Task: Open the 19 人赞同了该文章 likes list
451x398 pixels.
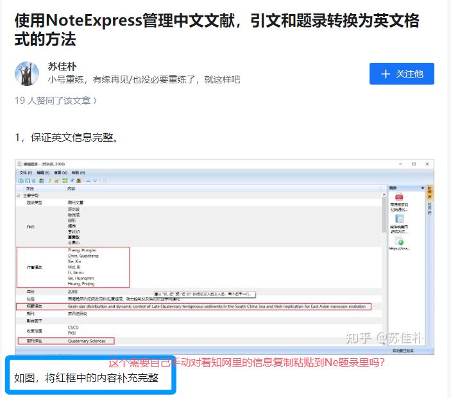Action: coord(56,101)
